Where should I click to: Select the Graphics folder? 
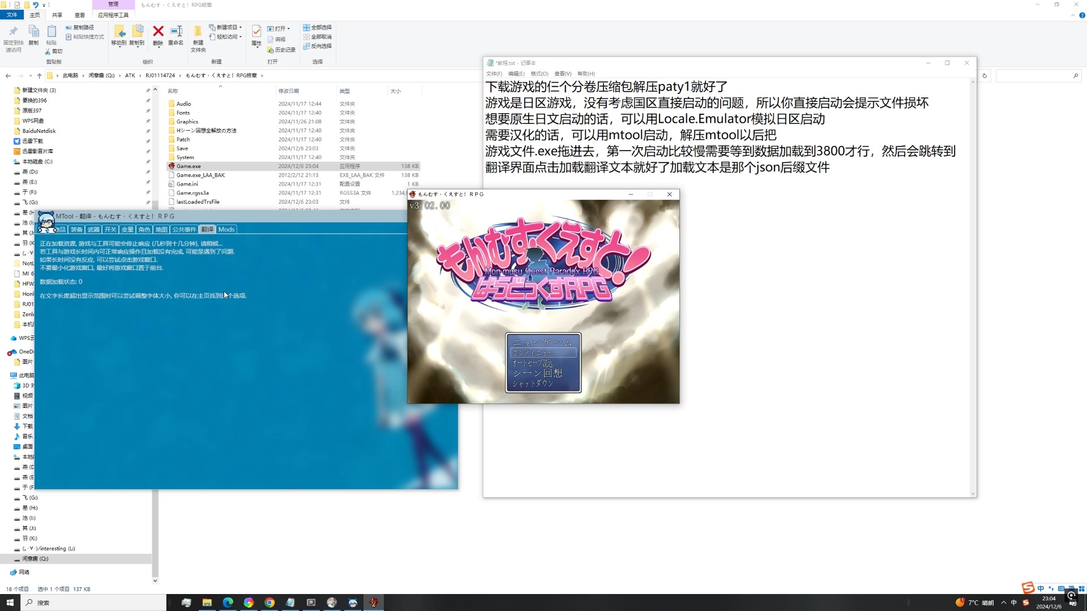pos(187,122)
